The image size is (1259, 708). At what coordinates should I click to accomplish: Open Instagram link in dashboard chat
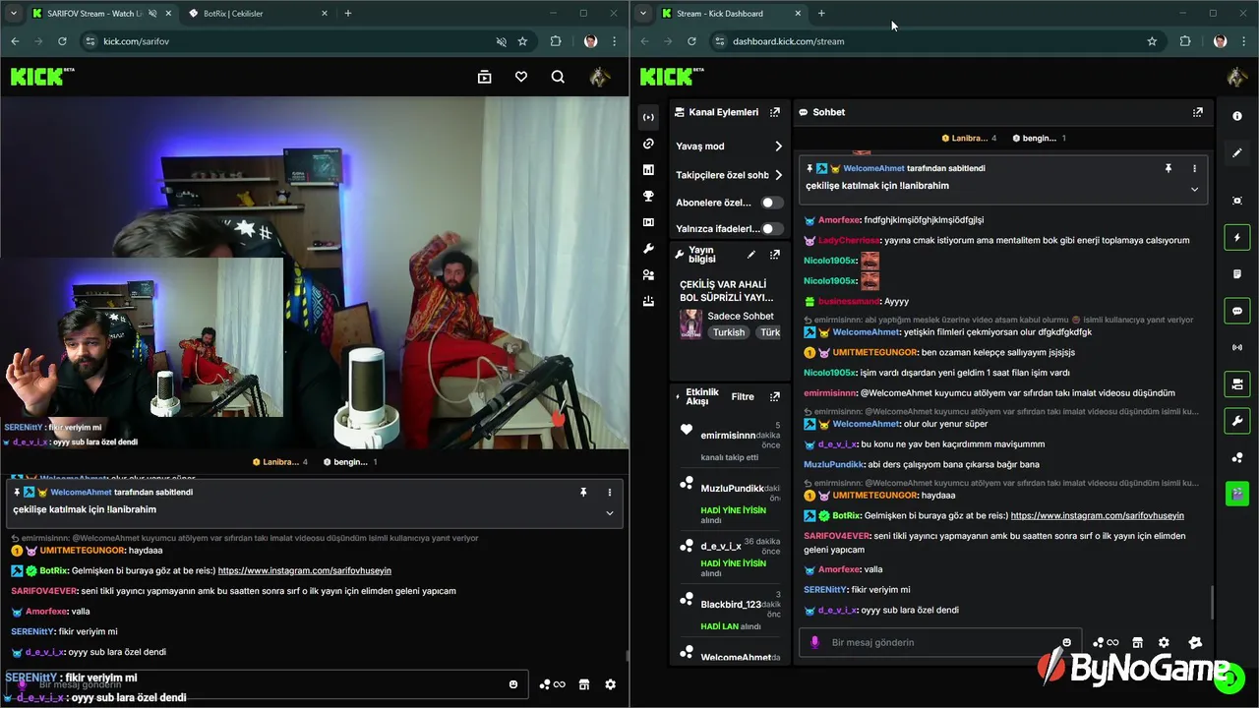click(x=1097, y=515)
